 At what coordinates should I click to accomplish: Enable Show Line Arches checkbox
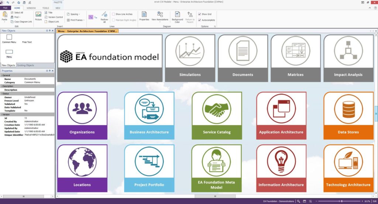point(113,14)
